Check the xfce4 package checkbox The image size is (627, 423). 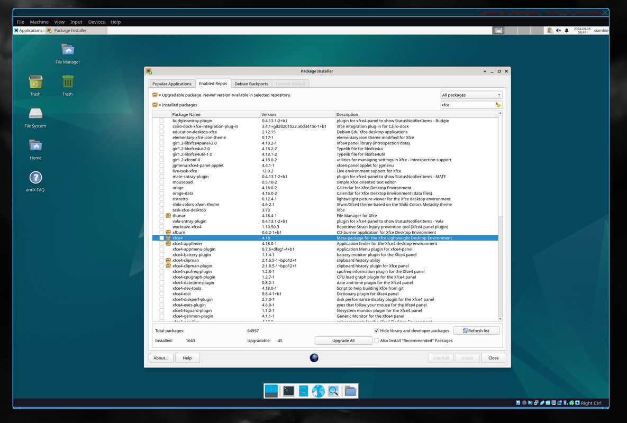point(161,238)
